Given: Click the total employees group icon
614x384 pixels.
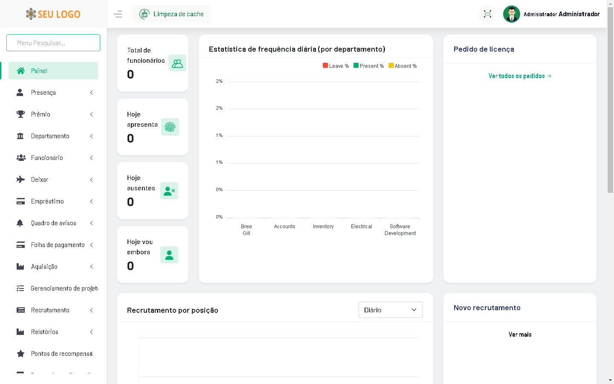Looking at the screenshot, I should pyautogui.click(x=177, y=63).
